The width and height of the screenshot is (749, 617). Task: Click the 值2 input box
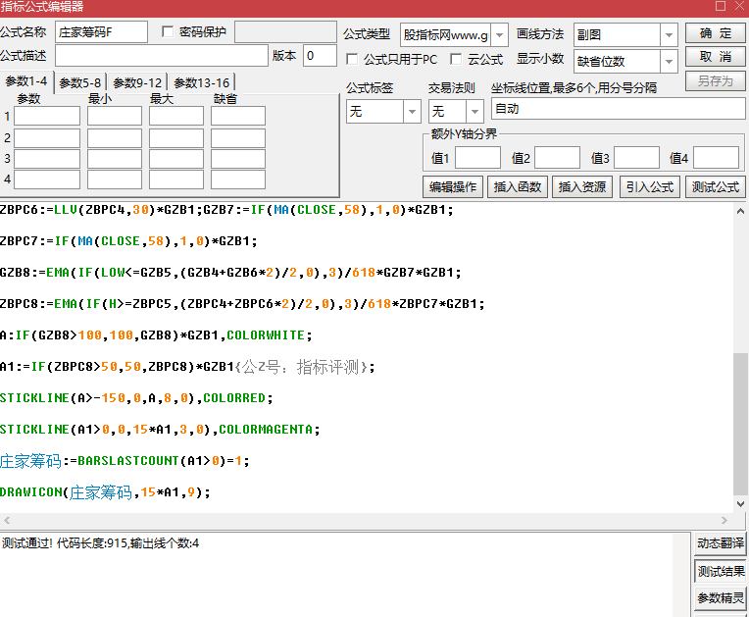pos(557,158)
